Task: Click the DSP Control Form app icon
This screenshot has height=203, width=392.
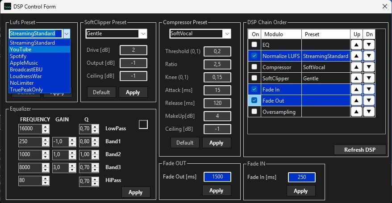Action: pos(8,7)
